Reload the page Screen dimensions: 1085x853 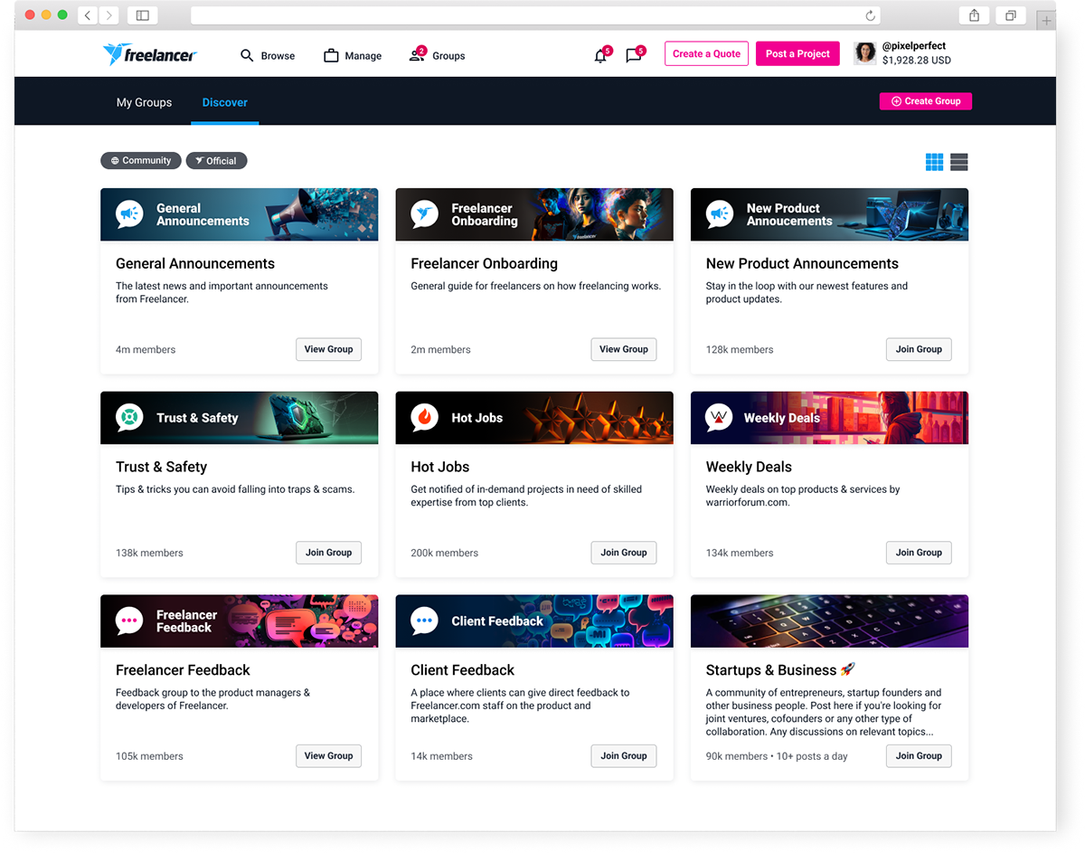(x=870, y=15)
